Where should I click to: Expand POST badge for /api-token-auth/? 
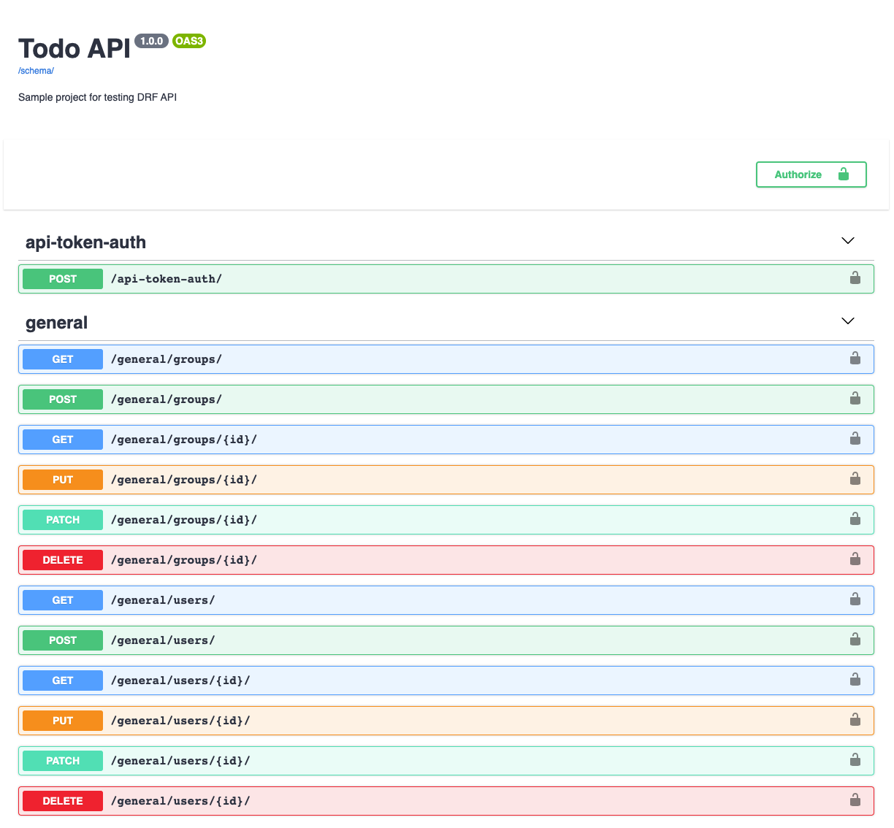point(63,279)
